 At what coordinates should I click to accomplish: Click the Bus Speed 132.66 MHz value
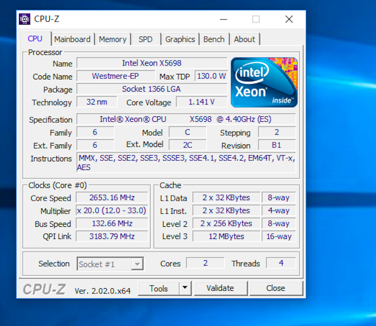pos(112,223)
